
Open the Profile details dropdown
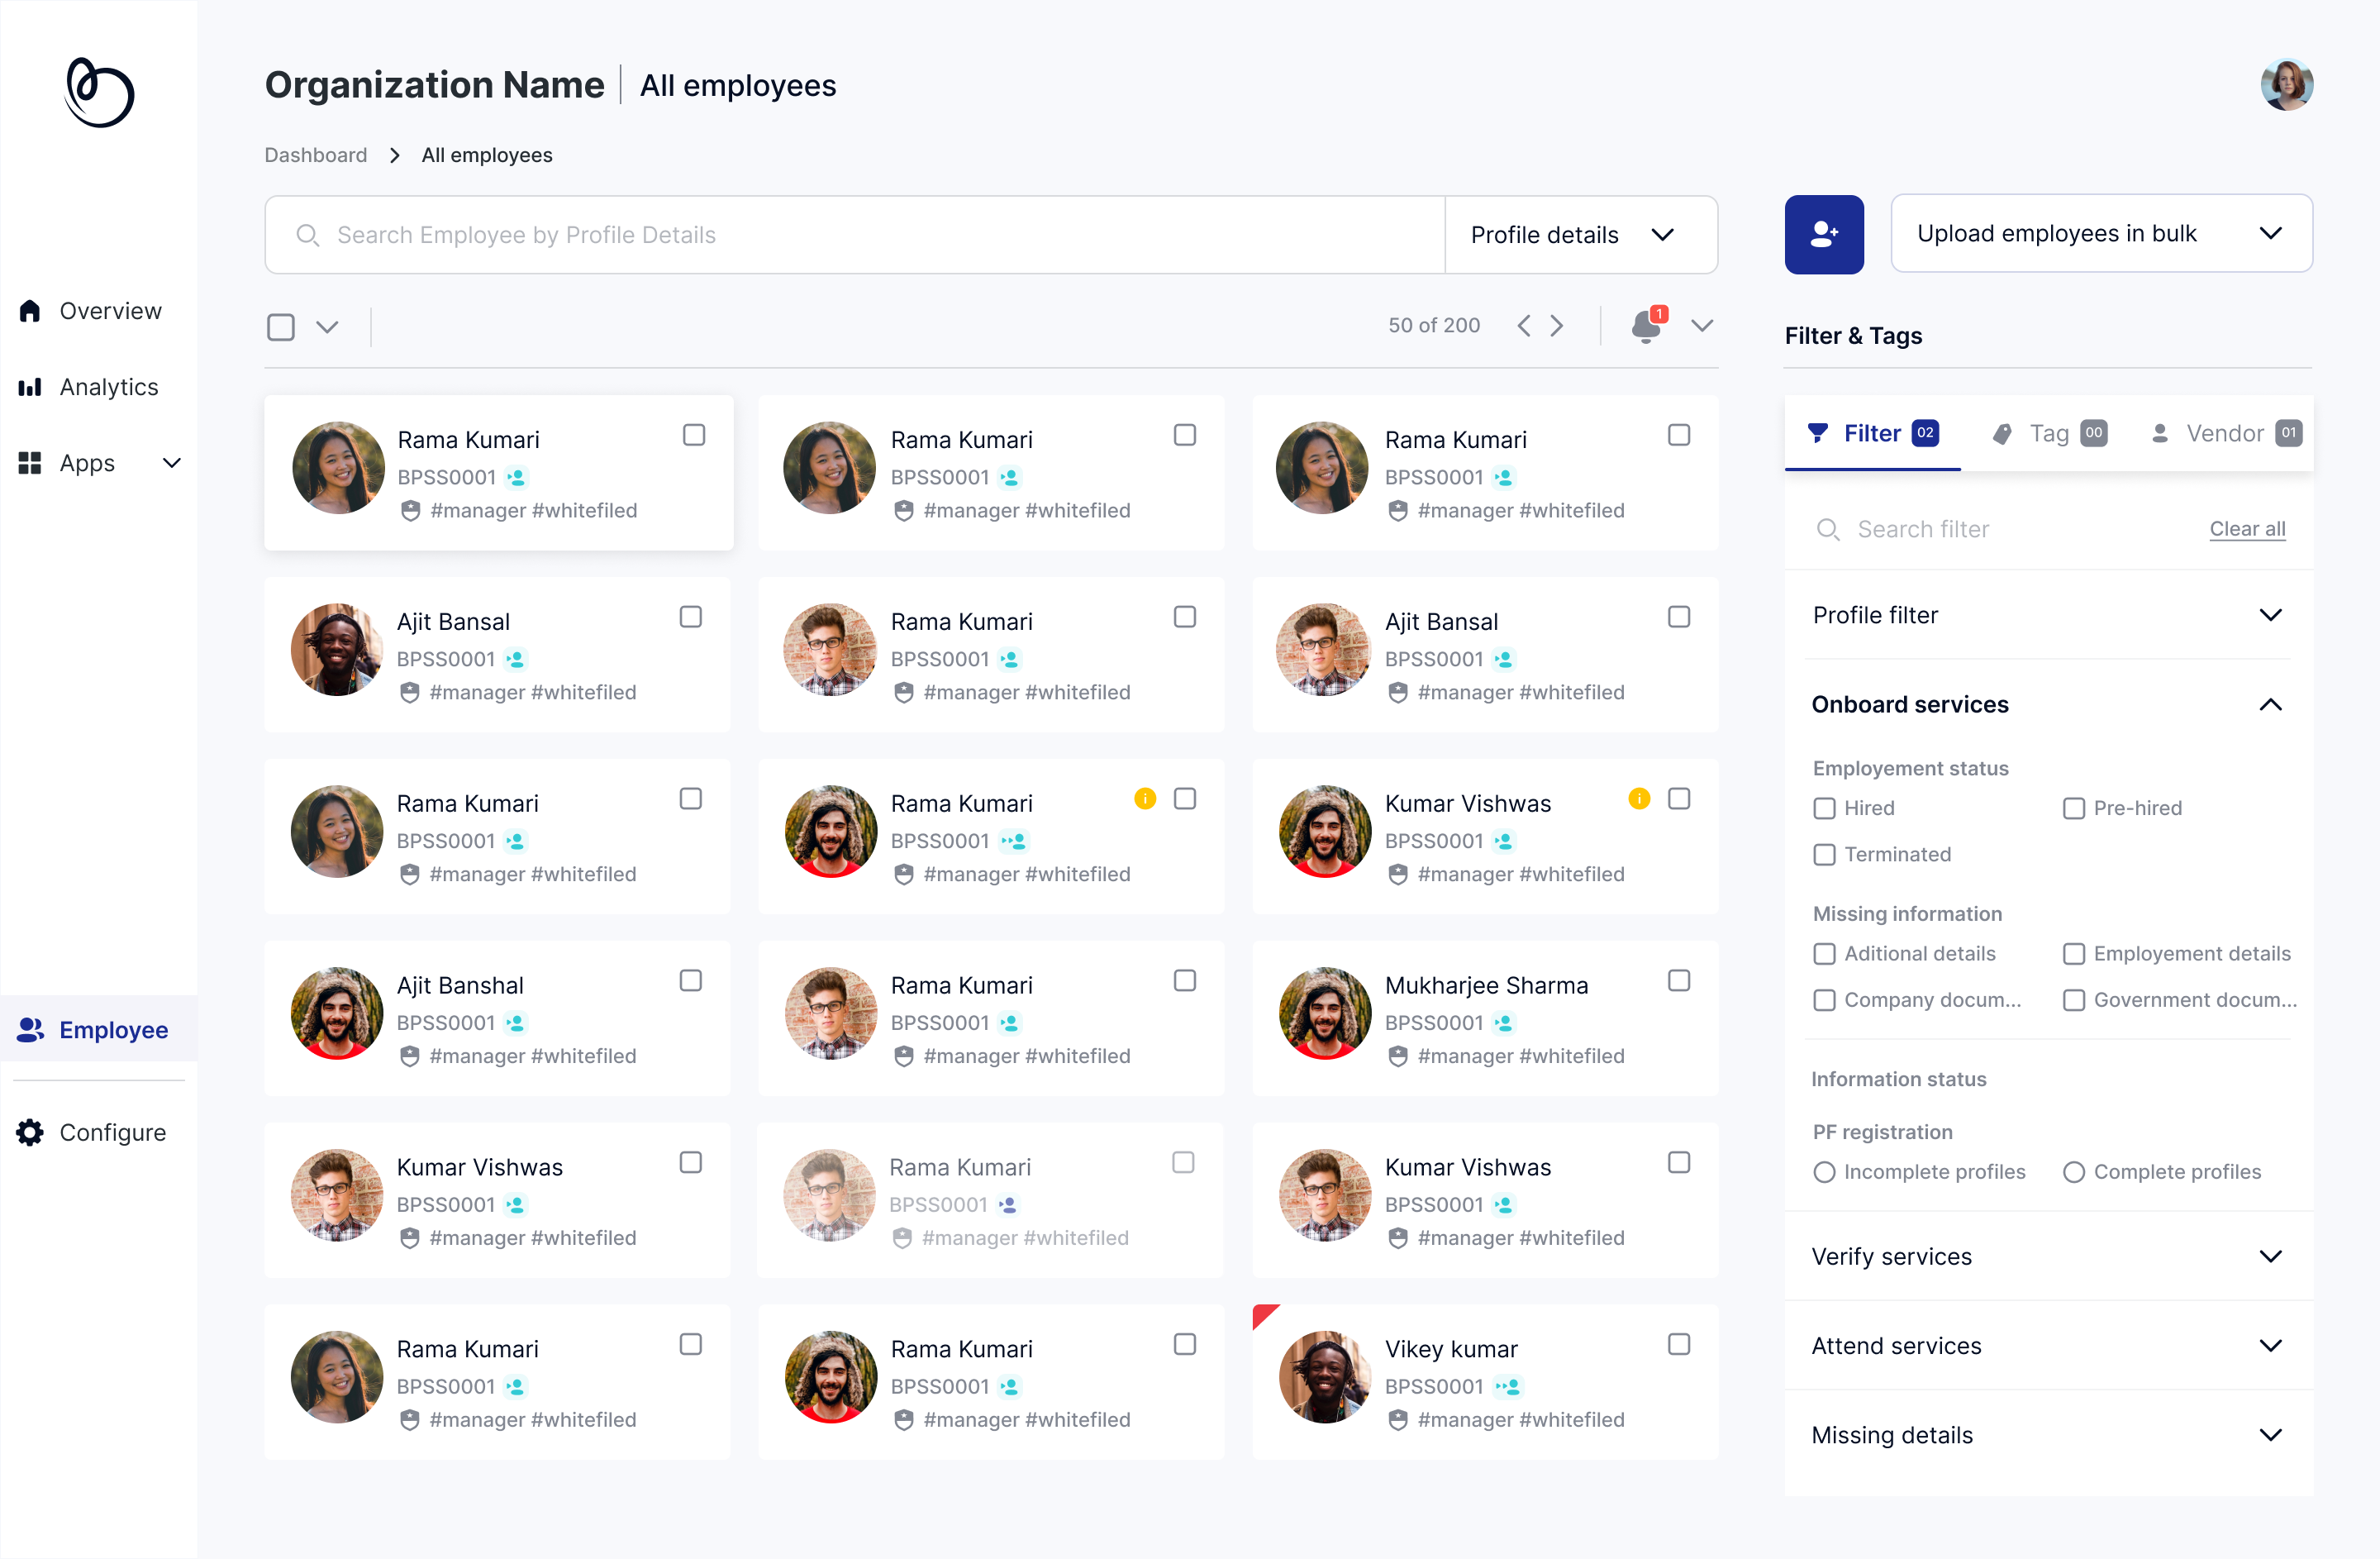tap(1580, 235)
